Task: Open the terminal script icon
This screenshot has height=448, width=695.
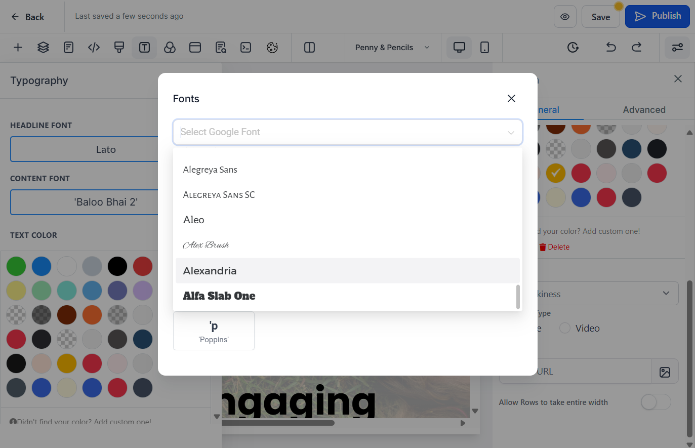Action: pyautogui.click(x=246, y=48)
